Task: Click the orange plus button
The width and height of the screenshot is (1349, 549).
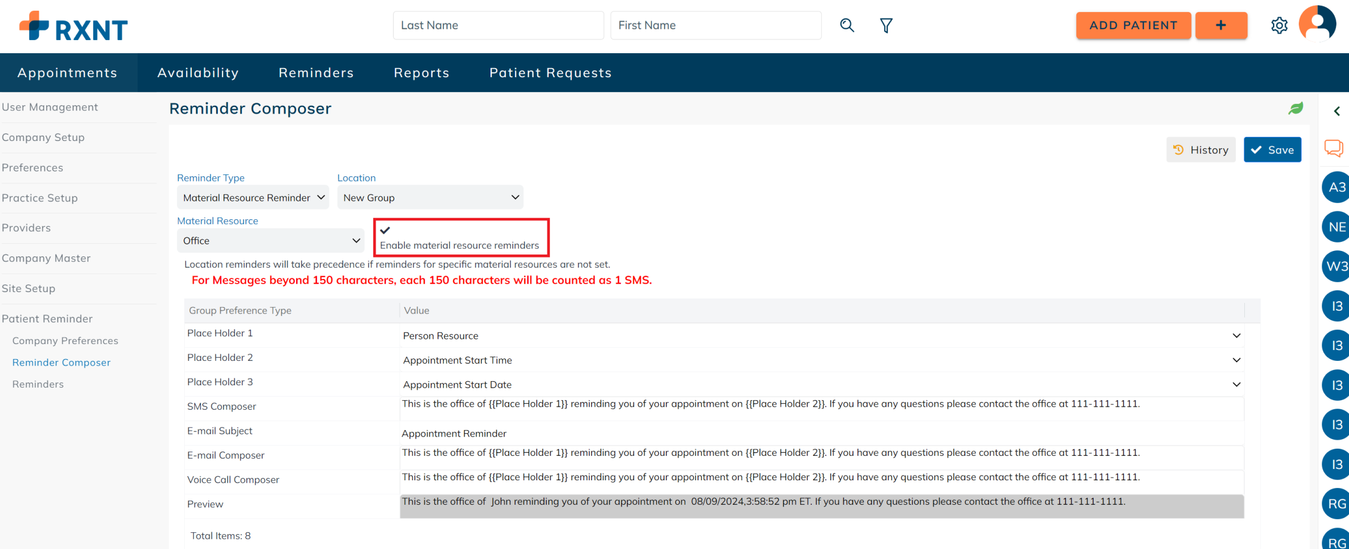Action: (x=1221, y=26)
